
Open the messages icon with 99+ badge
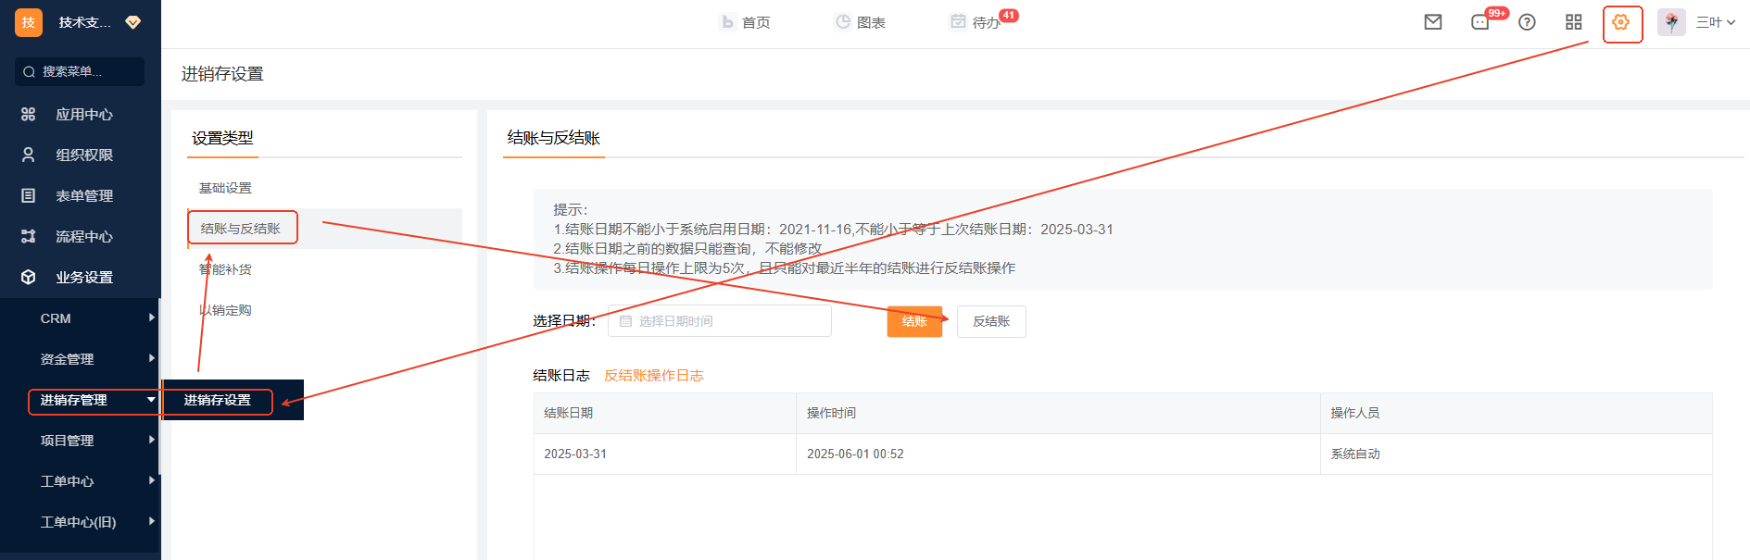[x=1480, y=22]
